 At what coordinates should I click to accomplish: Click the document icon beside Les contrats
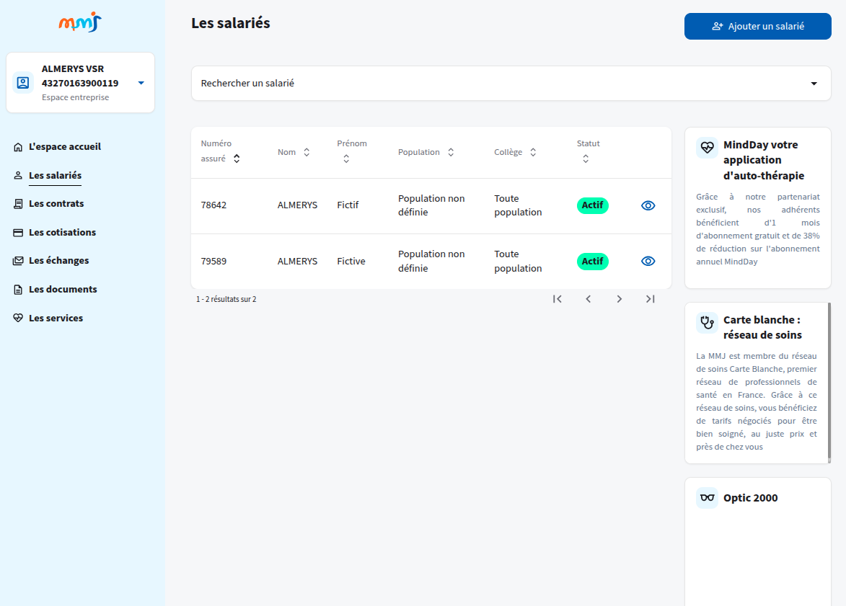pyautogui.click(x=18, y=204)
